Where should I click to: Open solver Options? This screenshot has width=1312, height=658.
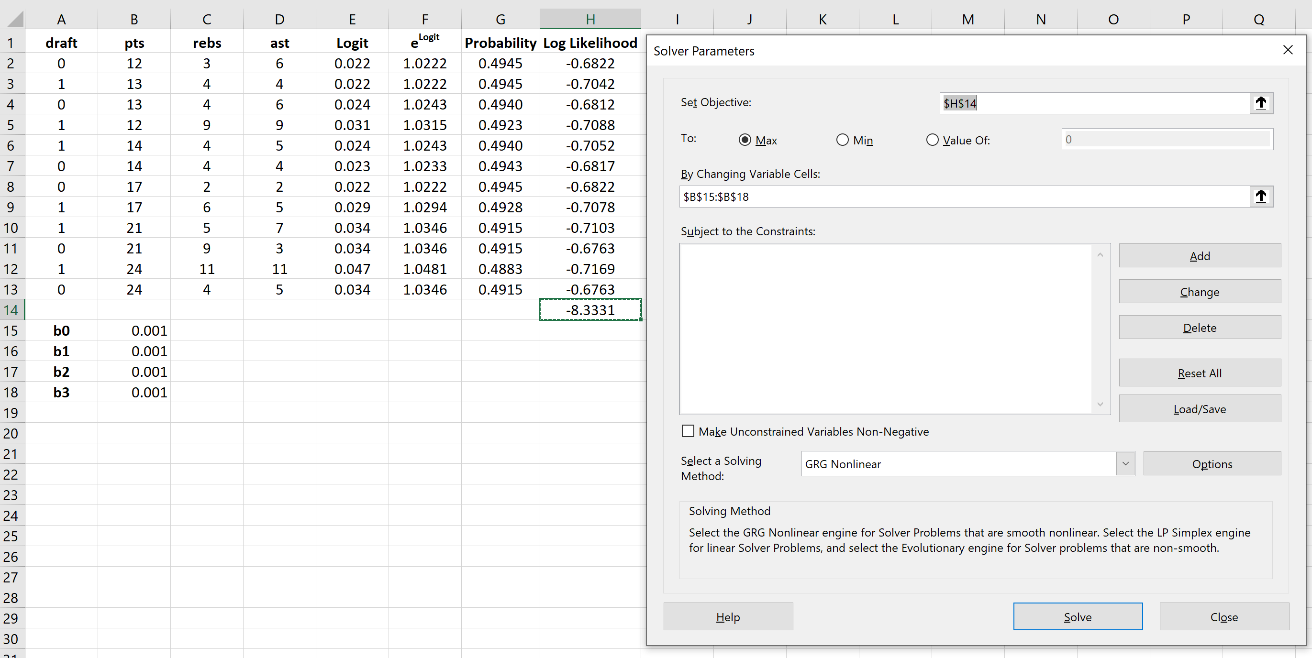coord(1212,463)
